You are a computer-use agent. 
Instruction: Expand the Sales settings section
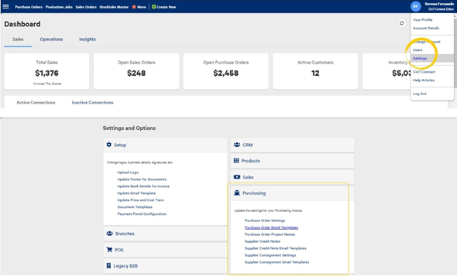point(292,177)
